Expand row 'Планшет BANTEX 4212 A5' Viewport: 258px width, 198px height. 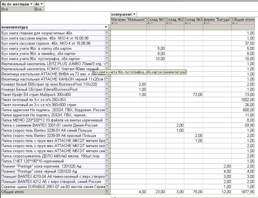tap(107, 181)
